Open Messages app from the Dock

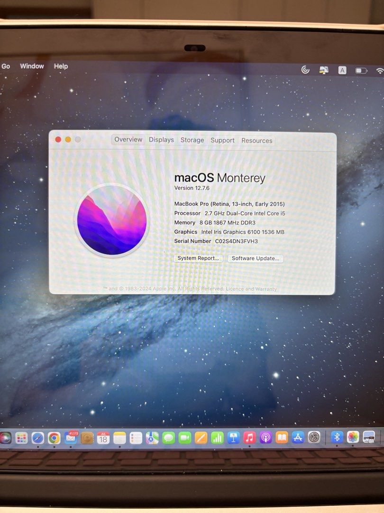(168, 438)
